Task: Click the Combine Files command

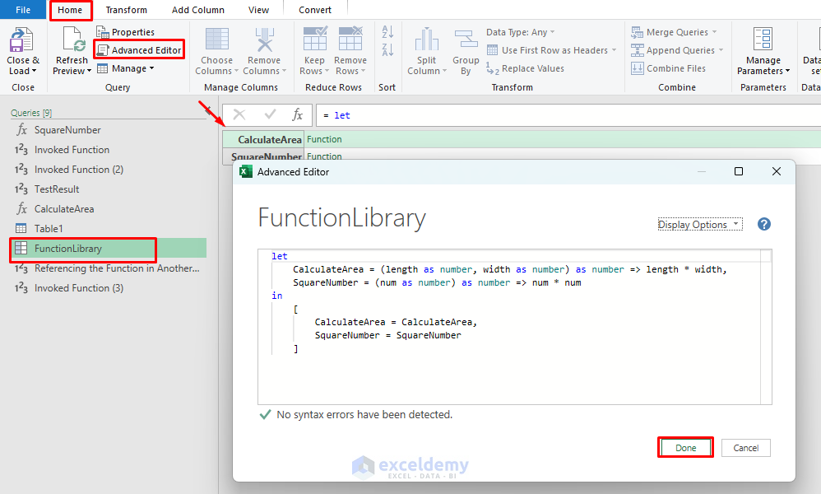Action: [x=668, y=68]
